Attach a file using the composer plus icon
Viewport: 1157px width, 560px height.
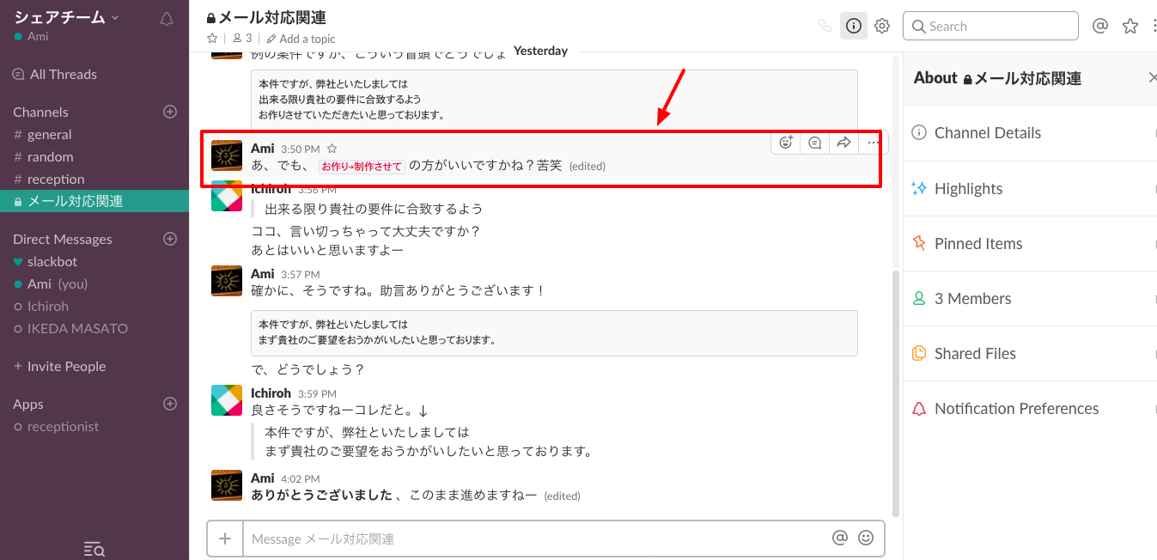tap(224, 538)
